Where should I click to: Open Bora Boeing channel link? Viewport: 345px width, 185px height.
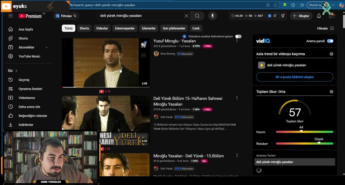(x=168, y=54)
